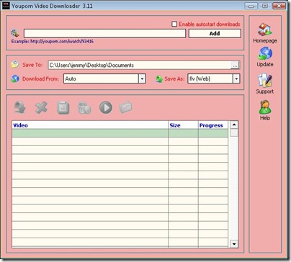Click the list scrollbar down arrow
291x262 pixels.
234,244
